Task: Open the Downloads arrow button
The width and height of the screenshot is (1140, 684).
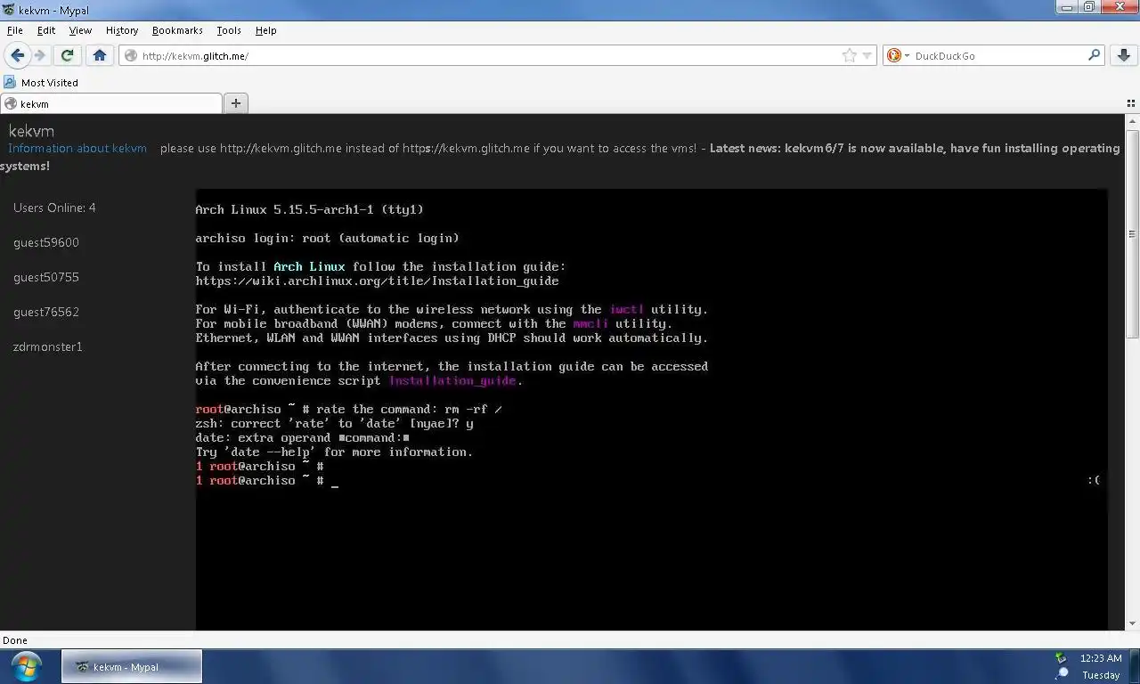Action: pyautogui.click(x=1124, y=55)
